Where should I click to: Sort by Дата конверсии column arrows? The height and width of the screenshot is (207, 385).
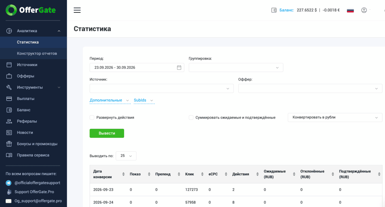[x=123, y=174]
